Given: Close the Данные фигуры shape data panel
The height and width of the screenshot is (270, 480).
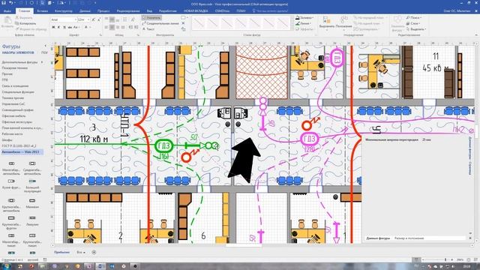Looking at the screenshot, I should (x=470, y=238).
